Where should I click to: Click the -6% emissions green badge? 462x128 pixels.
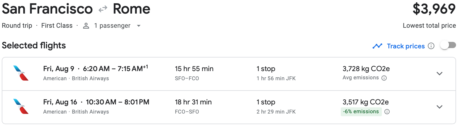pos(361,111)
